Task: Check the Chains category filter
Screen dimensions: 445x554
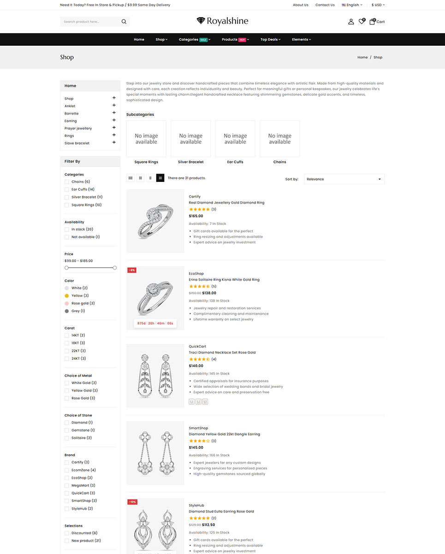Action: 67,182
